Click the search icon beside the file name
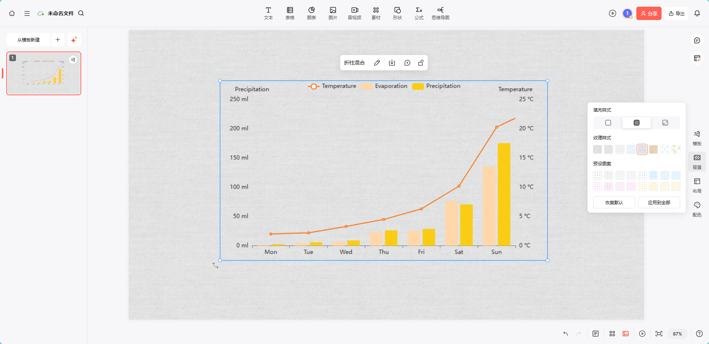The height and width of the screenshot is (344, 709). point(81,13)
